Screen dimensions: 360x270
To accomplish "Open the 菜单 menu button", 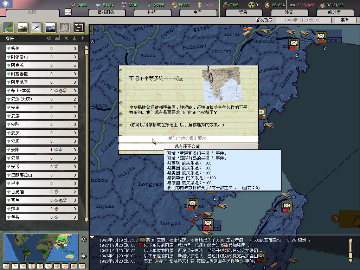I will point(344,20).
